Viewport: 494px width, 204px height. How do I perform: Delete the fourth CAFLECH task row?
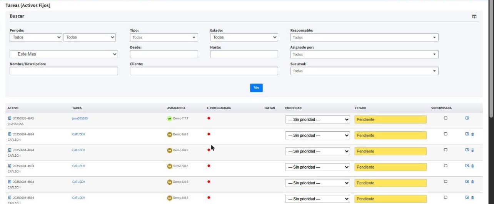tap(472, 181)
